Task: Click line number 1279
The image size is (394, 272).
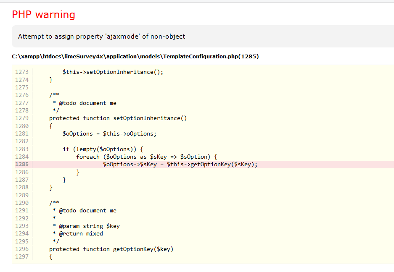Action: (x=22, y=118)
